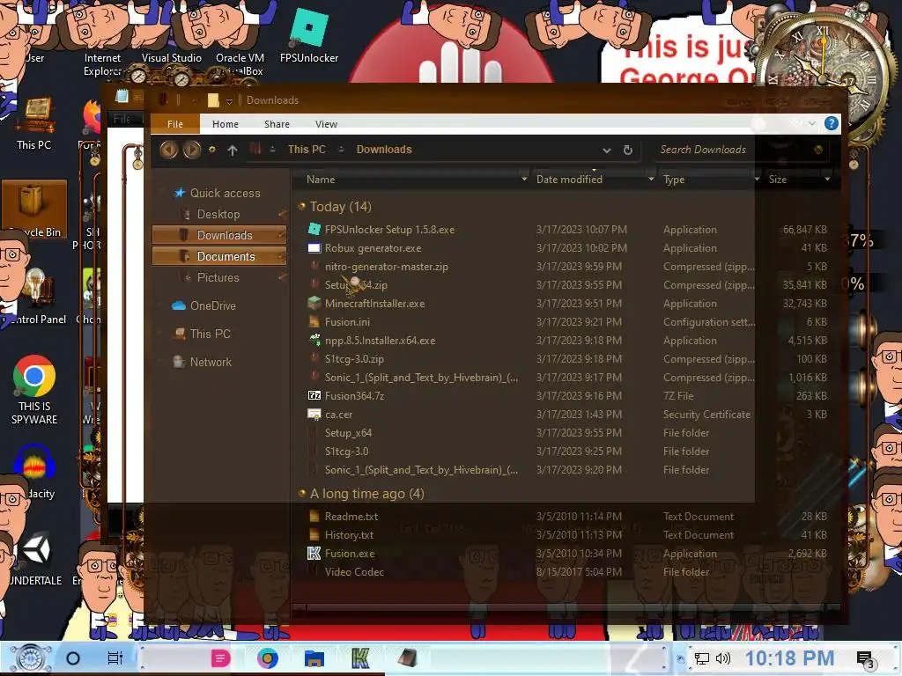Open FPSUnlocker desktop shortcut
Screen dimensions: 902x676
[x=309, y=34]
